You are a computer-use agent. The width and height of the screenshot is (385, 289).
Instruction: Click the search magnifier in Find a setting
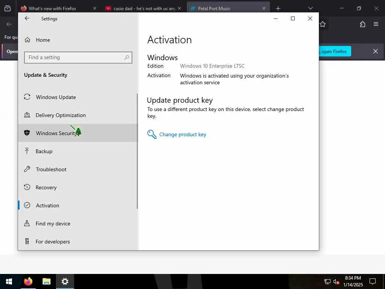[x=127, y=58]
